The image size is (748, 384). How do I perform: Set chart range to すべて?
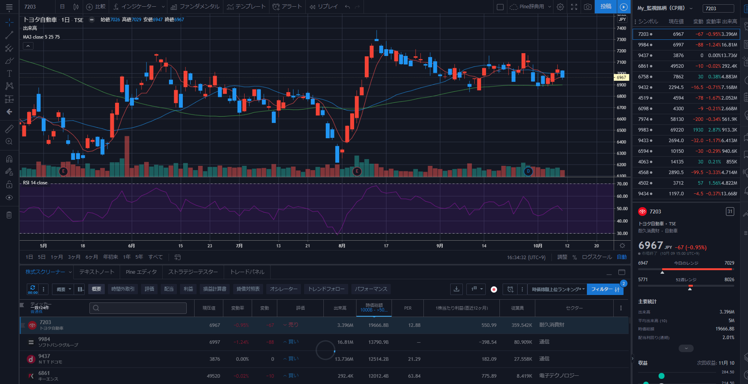(156, 257)
